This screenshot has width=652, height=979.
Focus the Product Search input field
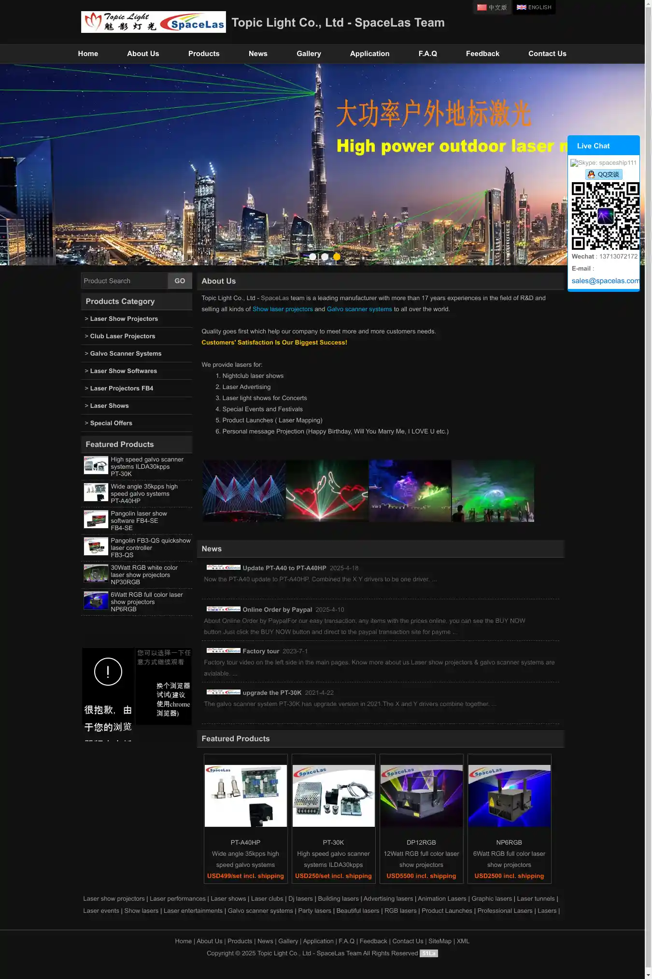pyautogui.click(x=124, y=281)
